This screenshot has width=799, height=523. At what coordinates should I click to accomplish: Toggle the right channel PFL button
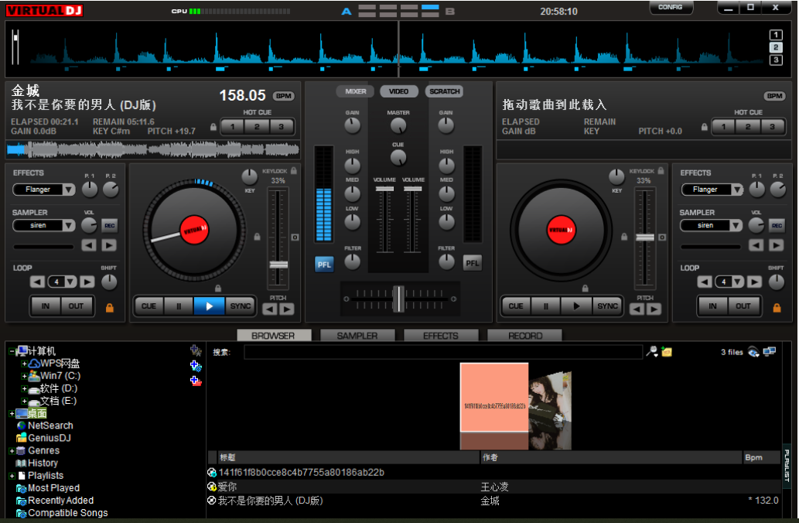tap(472, 264)
